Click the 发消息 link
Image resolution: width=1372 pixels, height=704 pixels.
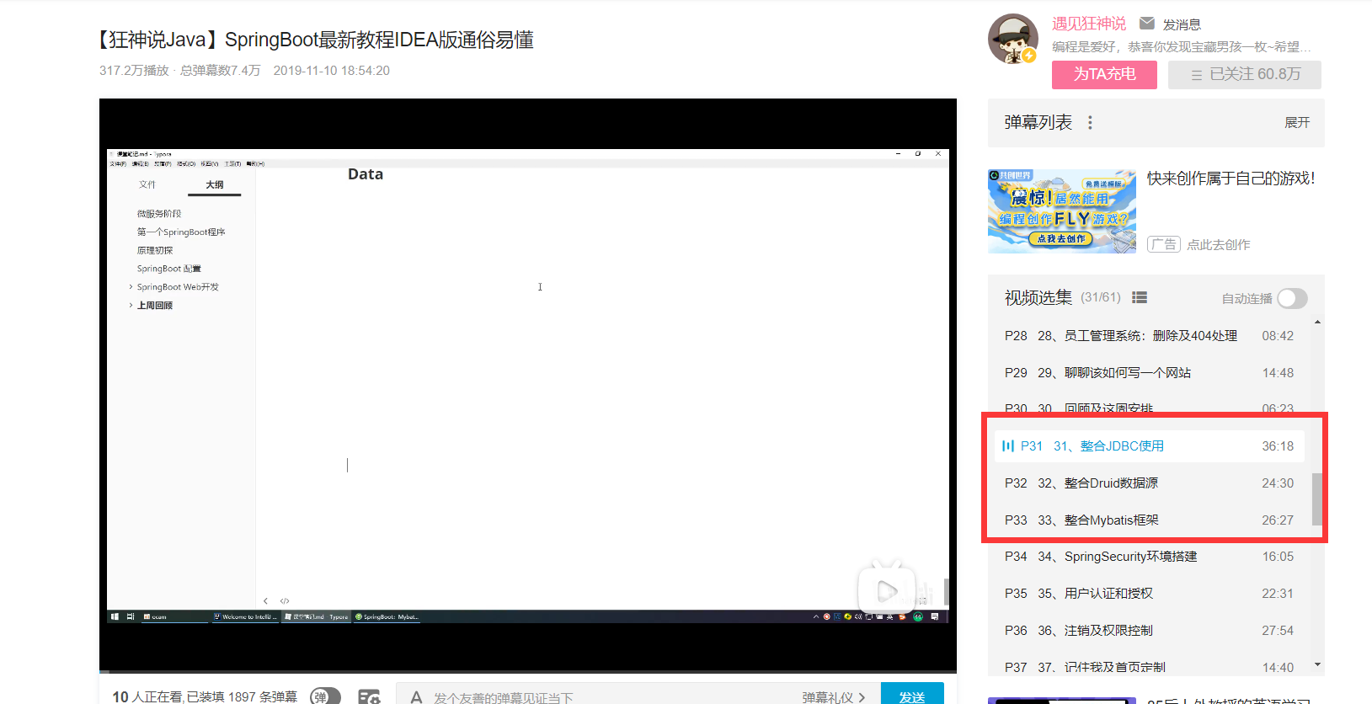[x=1182, y=24]
